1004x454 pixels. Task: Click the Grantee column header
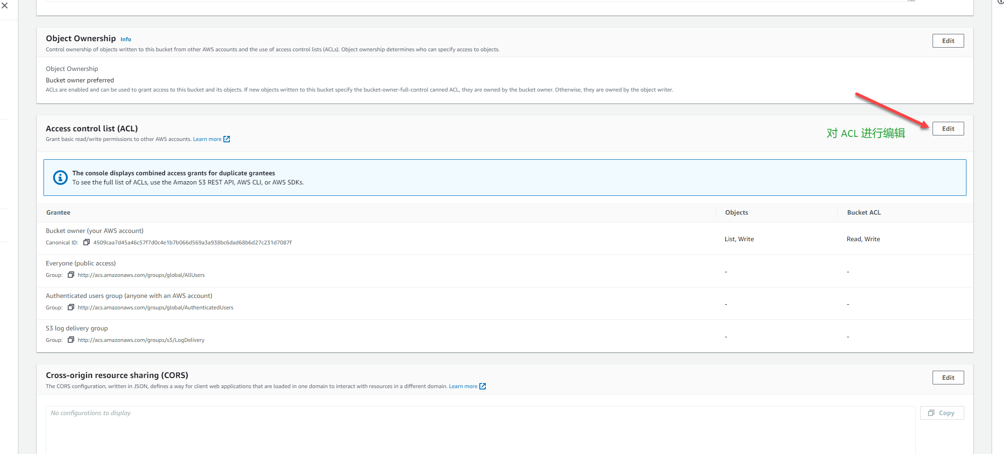(58, 212)
